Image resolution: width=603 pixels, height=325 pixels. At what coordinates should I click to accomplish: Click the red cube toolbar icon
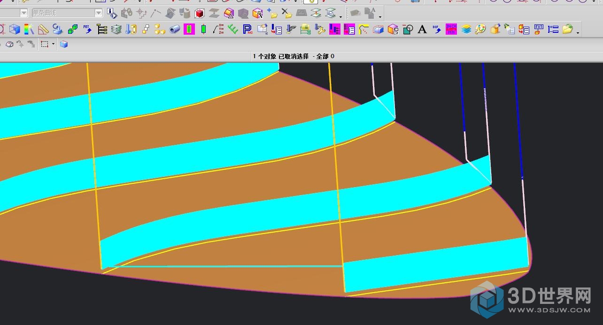pos(200,13)
